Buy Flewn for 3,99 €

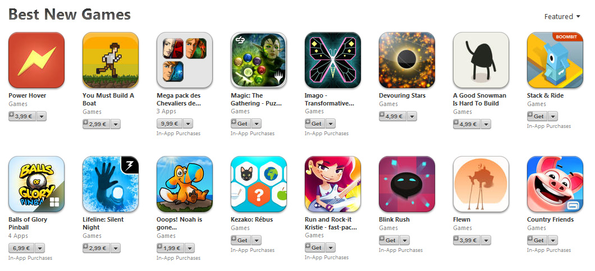point(467,240)
